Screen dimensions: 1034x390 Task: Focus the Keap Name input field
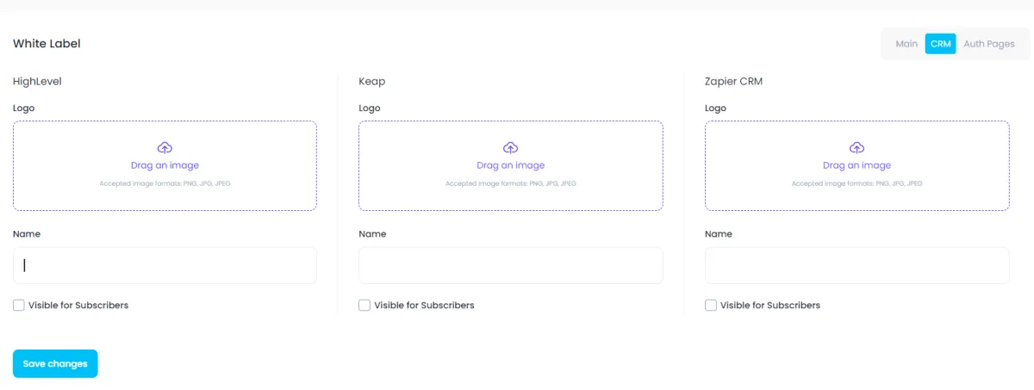[x=511, y=266]
